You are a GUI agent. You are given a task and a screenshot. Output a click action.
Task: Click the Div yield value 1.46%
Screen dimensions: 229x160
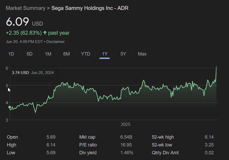click(127, 153)
